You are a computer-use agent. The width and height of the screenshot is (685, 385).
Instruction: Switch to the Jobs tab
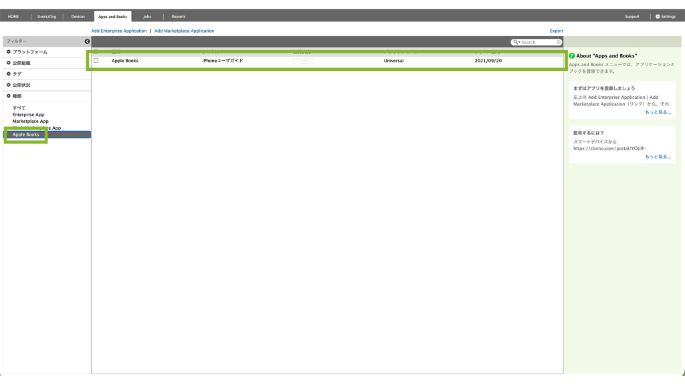coord(147,17)
